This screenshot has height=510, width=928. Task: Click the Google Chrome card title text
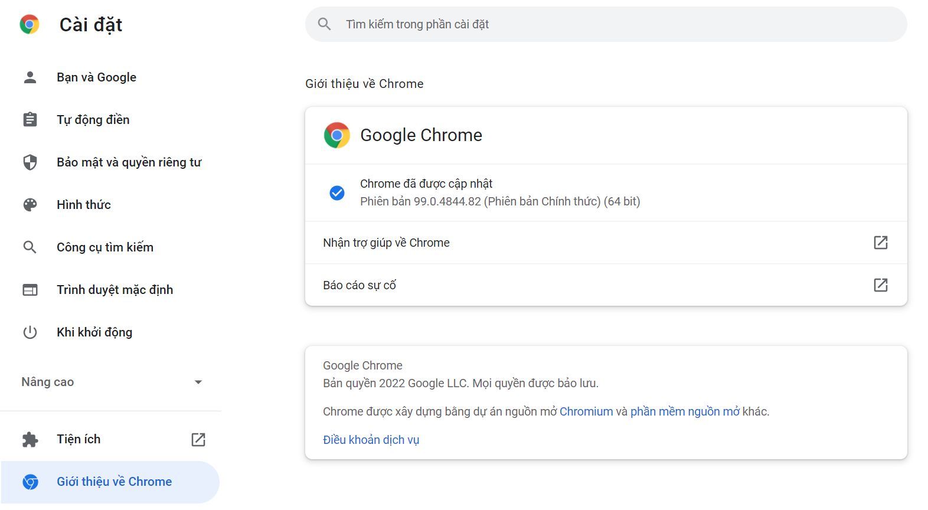pyautogui.click(x=421, y=135)
